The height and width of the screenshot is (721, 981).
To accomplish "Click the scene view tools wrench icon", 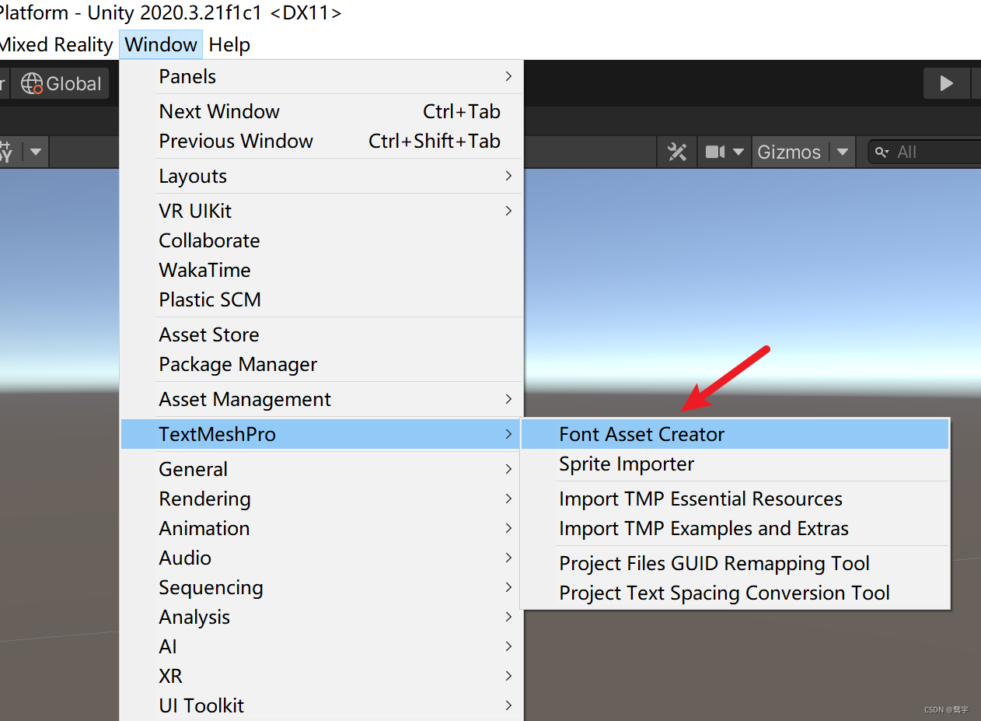I will [676, 152].
